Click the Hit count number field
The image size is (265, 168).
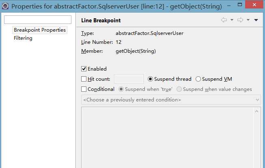pos(129,79)
